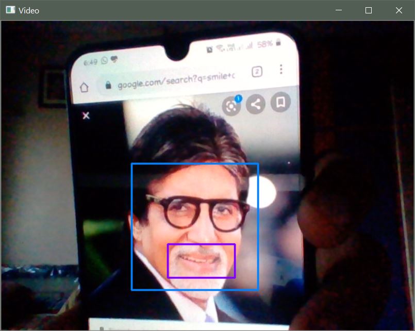Tap the WhatsApp notification icon in status bar

104,61
